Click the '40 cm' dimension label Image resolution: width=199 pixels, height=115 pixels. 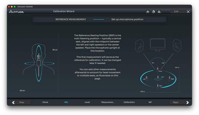pyautogui.click(x=55, y=50)
